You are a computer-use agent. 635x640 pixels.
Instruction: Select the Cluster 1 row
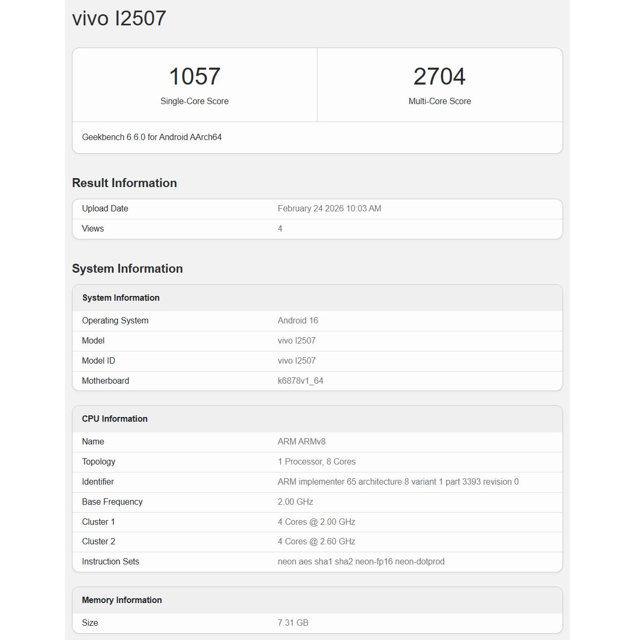[x=317, y=522]
